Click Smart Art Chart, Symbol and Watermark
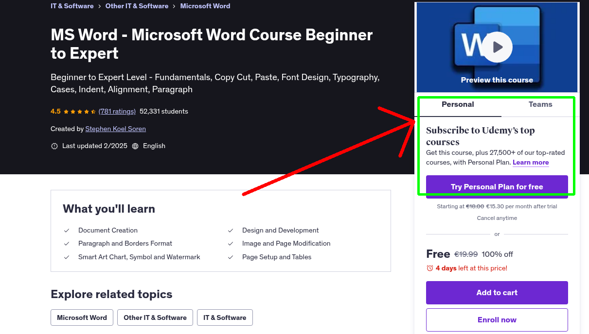The width and height of the screenshot is (589, 334). (x=139, y=257)
